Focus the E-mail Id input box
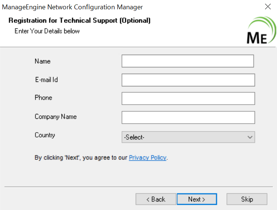 click(188, 80)
